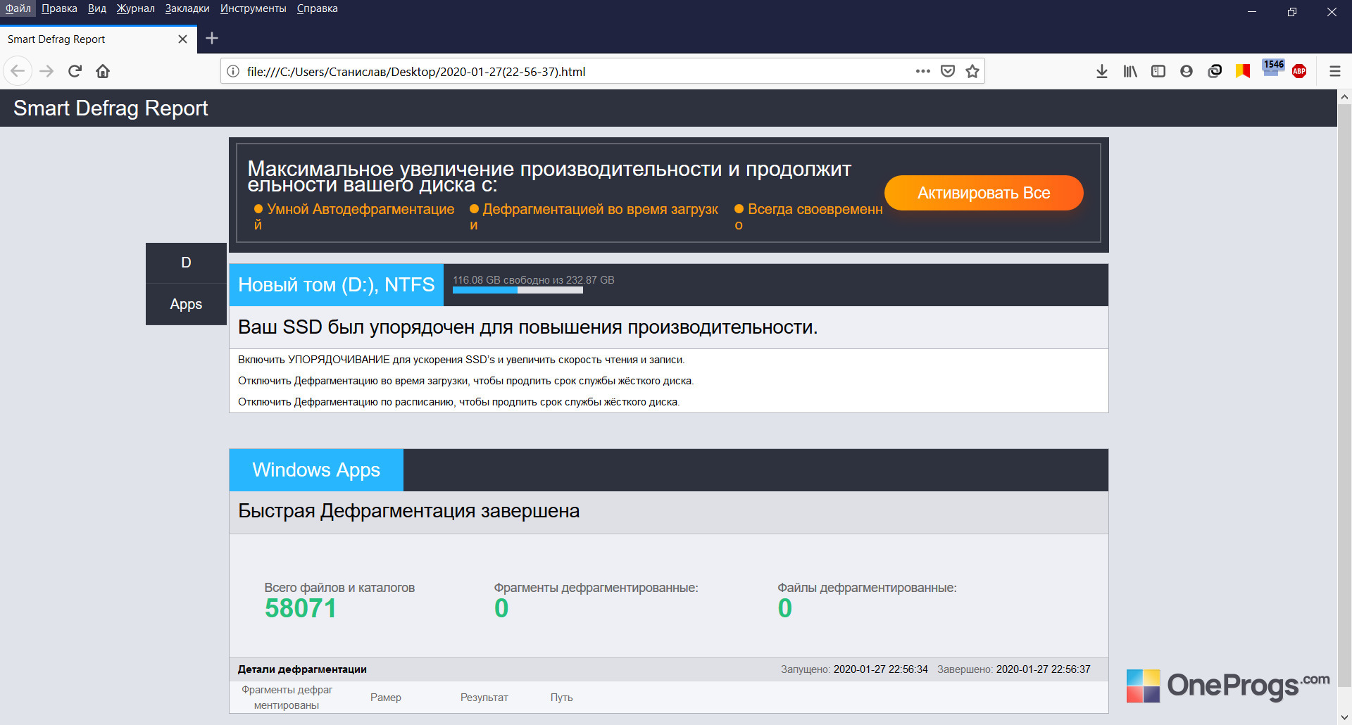1352x725 pixels.
Task: Click the Windows Apps section header
Action: tap(316, 470)
